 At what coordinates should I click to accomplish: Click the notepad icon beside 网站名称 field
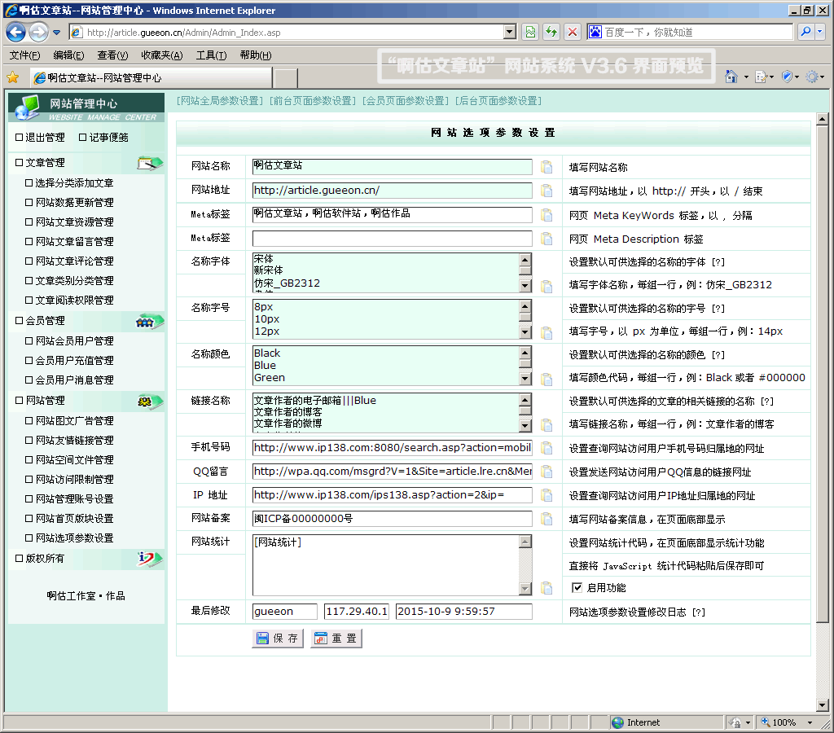click(546, 167)
